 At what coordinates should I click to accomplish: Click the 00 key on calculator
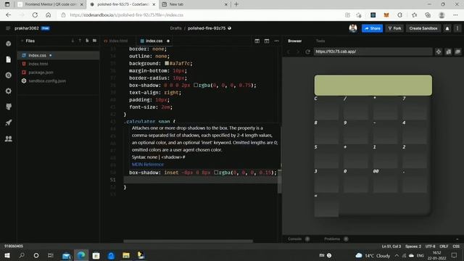click(x=385, y=181)
